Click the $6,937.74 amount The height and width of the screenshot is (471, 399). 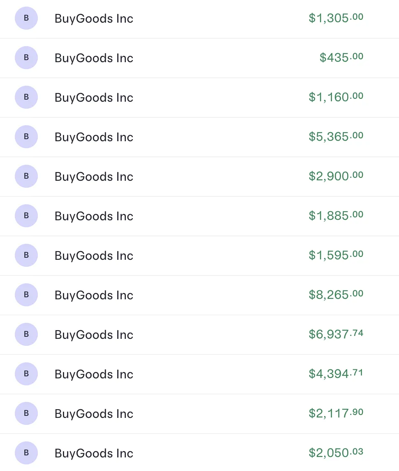pos(336,334)
